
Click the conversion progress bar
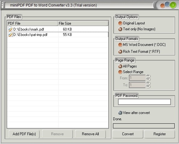[144, 126]
